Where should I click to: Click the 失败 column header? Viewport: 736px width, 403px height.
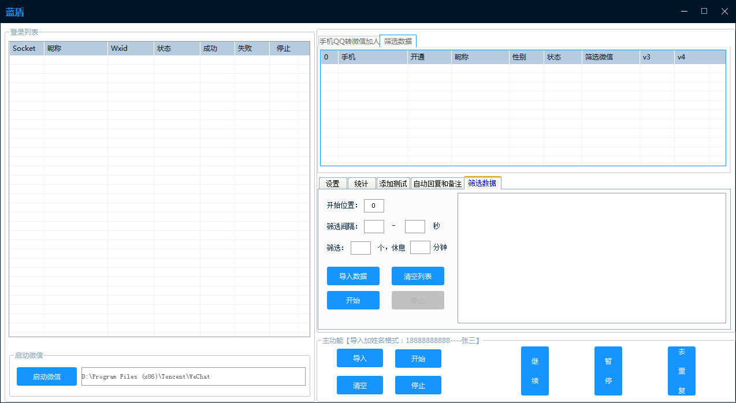click(252, 48)
